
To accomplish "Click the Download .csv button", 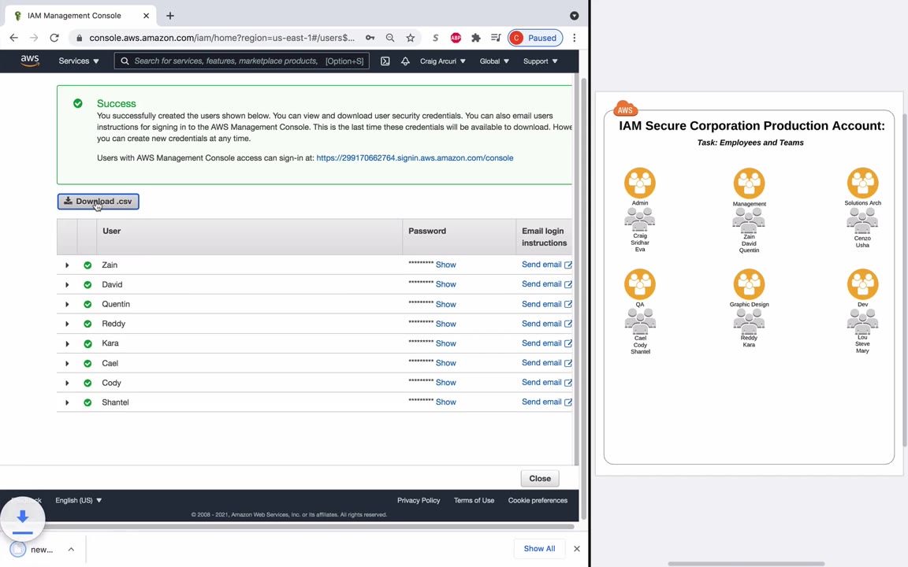I will 99,202.
